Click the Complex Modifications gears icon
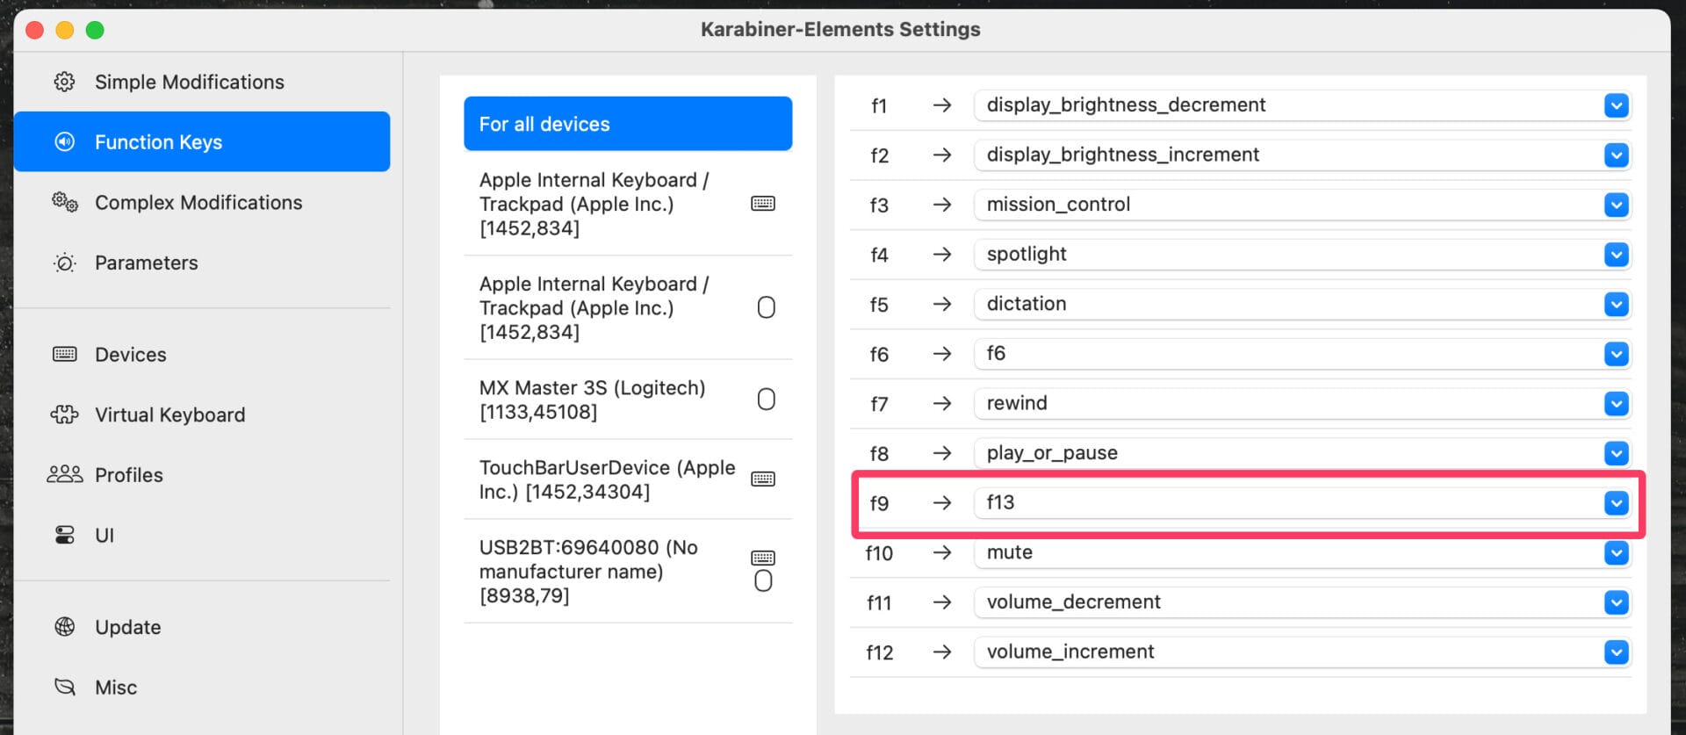Viewport: 1686px width, 735px height. [64, 202]
